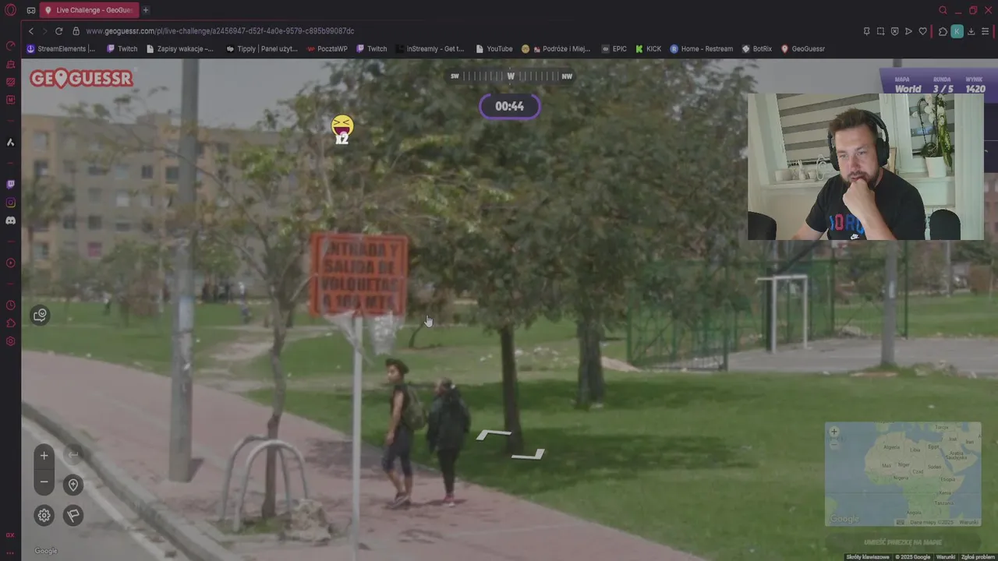The height and width of the screenshot is (561, 998).
Task: Open Zapisy wakacje bookmark
Action: pyautogui.click(x=180, y=48)
